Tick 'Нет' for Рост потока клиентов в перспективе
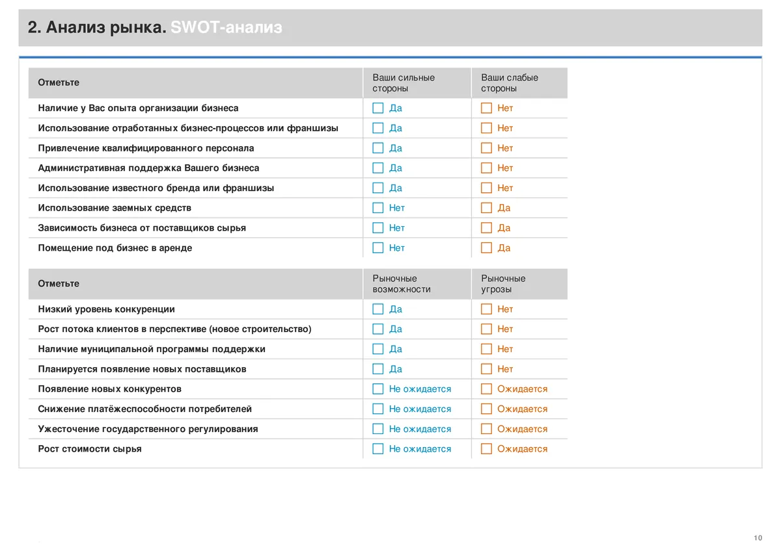The image size is (781, 551). 486,329
